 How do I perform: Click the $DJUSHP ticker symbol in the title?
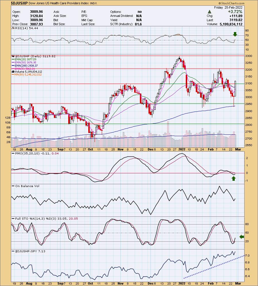19,3
